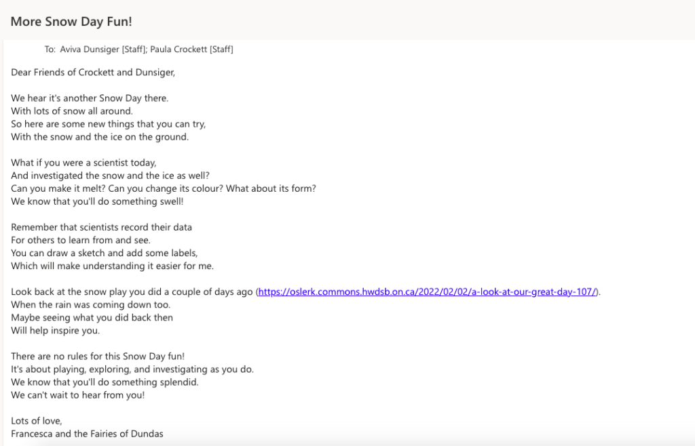Click "There are no rules for this Snow Day fun!"
This screenshot has height=446, width=695.
[98, 356]
